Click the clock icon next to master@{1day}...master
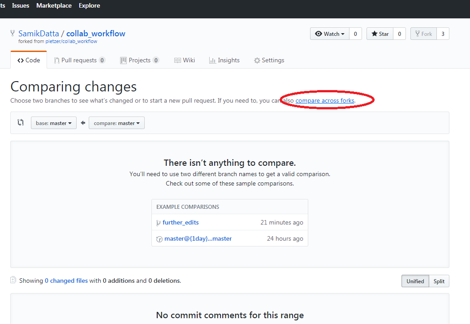This screenshot has width=470, height=324. pyautogui.click(x=160, y=239)
